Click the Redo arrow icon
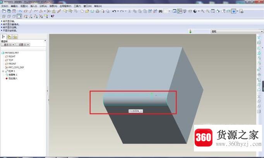The width and height of the screenshot is (264, 158). (x=122, y=11)
